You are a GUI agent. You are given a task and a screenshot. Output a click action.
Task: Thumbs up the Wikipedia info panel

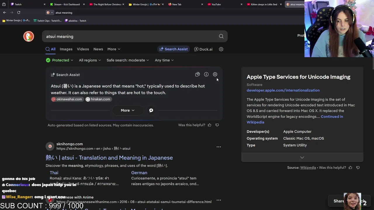click(x=350, y=168)
